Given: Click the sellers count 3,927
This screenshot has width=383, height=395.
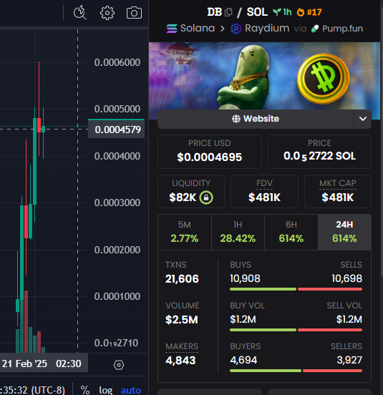Looking at the screenshot, I should pos(349,360).
